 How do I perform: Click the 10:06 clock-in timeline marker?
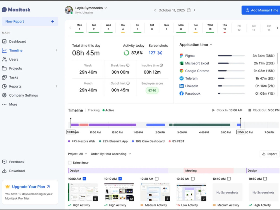[71, 132]
